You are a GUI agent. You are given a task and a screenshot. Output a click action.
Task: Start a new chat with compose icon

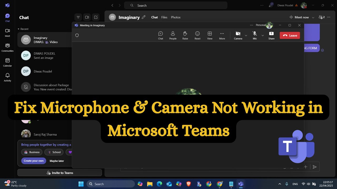[x=96, y=17]
